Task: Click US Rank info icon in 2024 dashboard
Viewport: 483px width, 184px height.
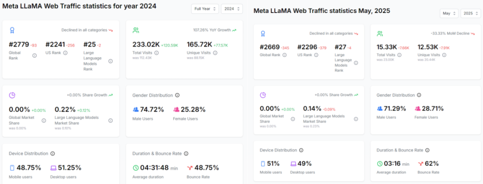Action: pyautogui.click(x=65, y=53)
